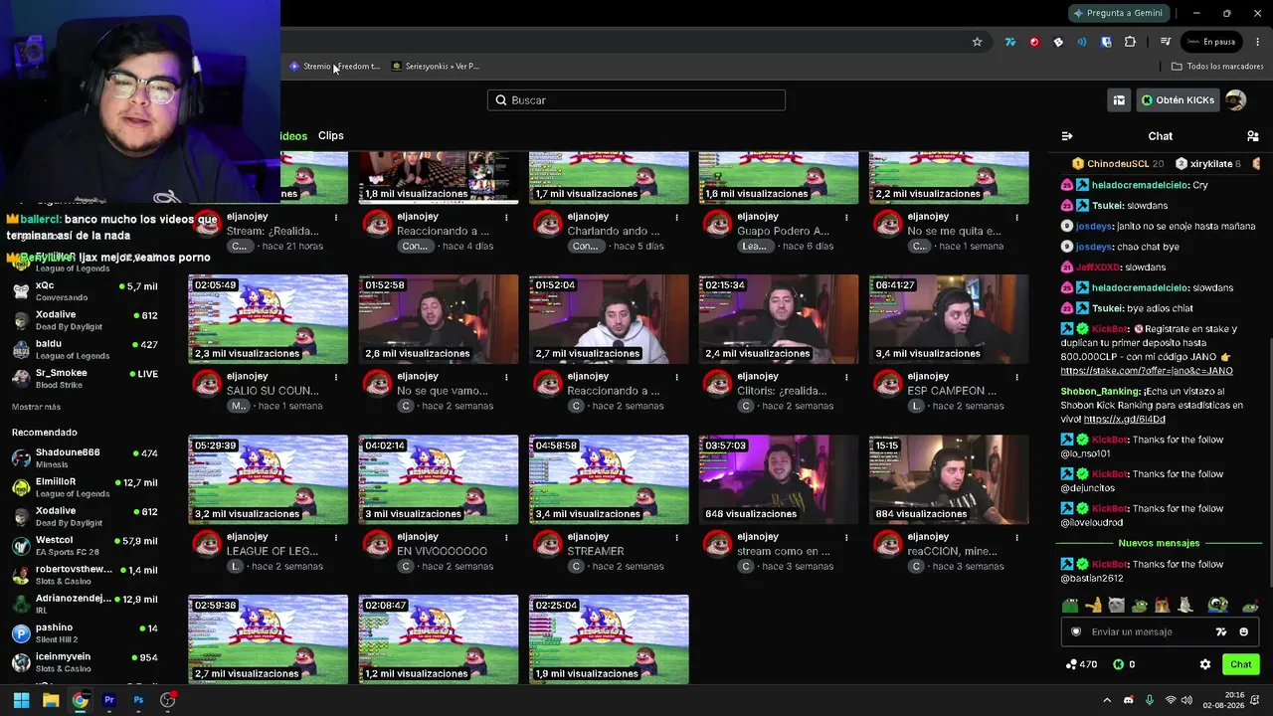This screenshot has width=1273, height=716.
Task: Insert the first green frog emote
Action: [x=1070, y=606]
